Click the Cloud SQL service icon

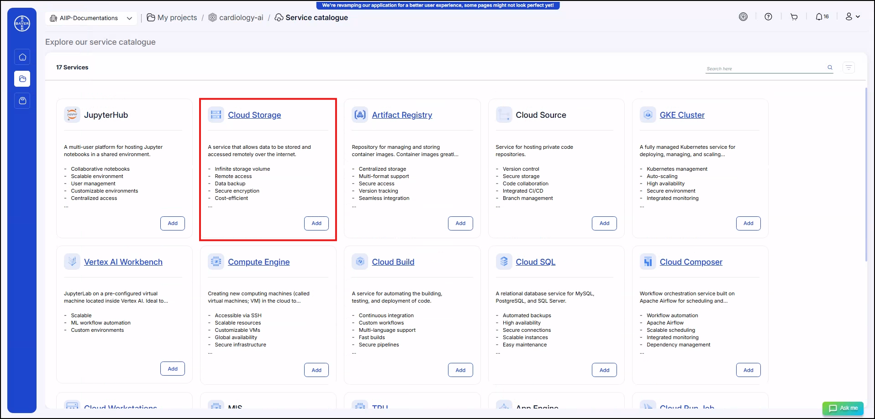pyautogui.click(x=504, y=262)
